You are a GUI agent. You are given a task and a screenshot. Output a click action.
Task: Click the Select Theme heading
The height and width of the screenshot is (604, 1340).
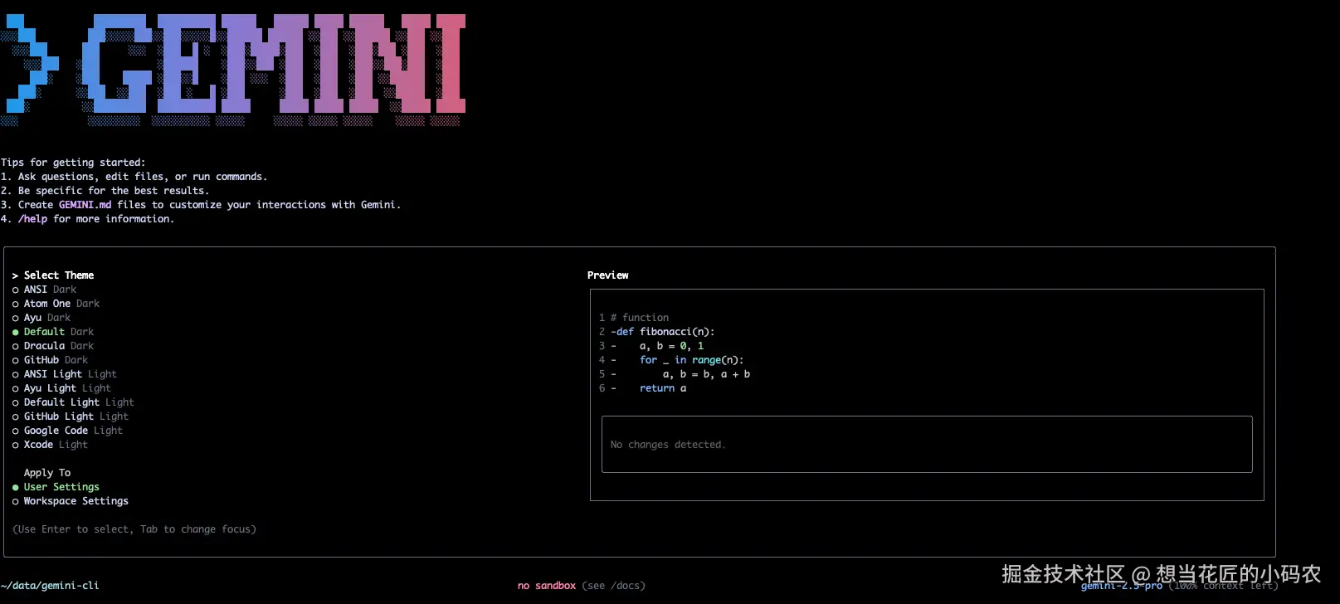pos(58,275)
